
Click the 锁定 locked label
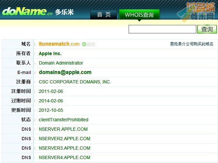(x=91, y=44)
